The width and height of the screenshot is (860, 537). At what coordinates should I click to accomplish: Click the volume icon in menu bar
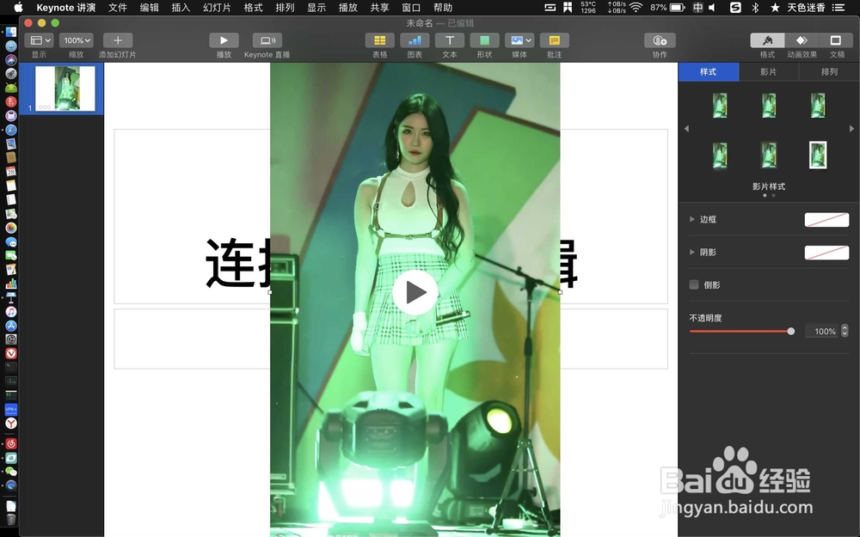click(712, 8)
